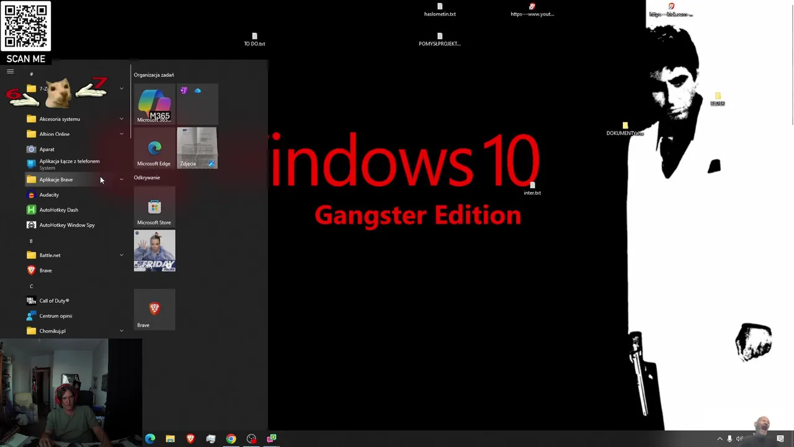Select POMYSŁPROJEKT file on desktop
The image size is (794, 447).
[440, 40]
